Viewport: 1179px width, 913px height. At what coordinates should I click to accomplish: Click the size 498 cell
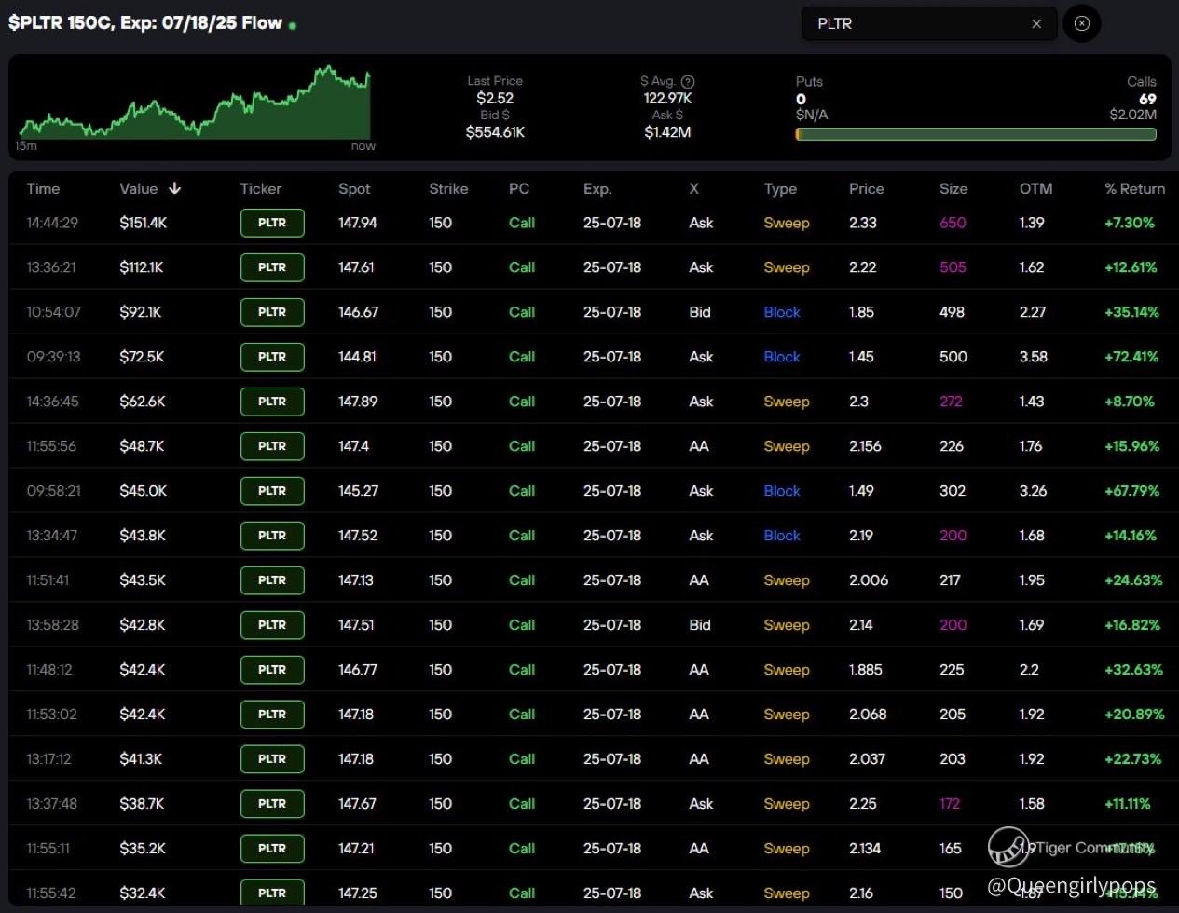tap(952, 312)
